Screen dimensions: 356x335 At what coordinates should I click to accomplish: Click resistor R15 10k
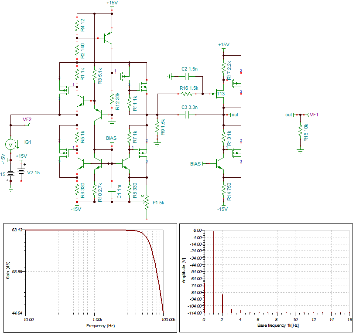click(300, 131)
